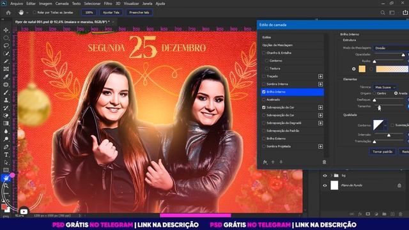Select the Elliptical Marquee tool
Image resolution: width=409 pixels, height=230 pixels.
[6, 38]
